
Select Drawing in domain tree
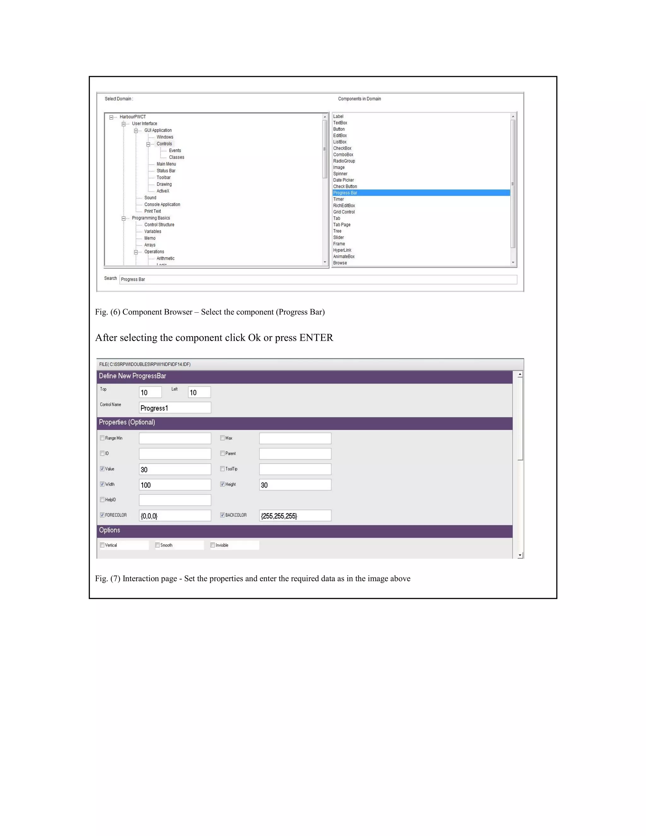coord(164,184)
